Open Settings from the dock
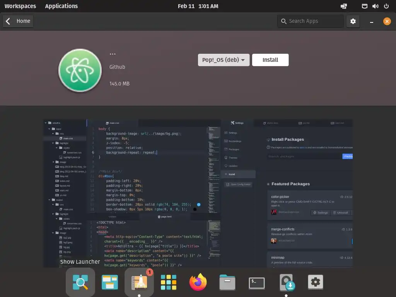 click(316, 282)
